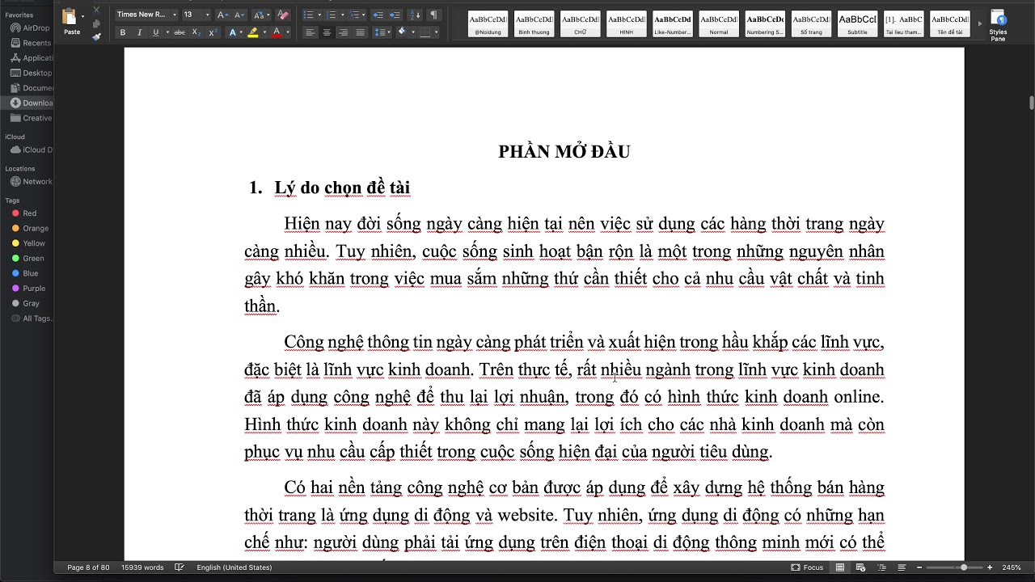Click the red font color button
This screenshot has height=582, width=1035.
277,32
